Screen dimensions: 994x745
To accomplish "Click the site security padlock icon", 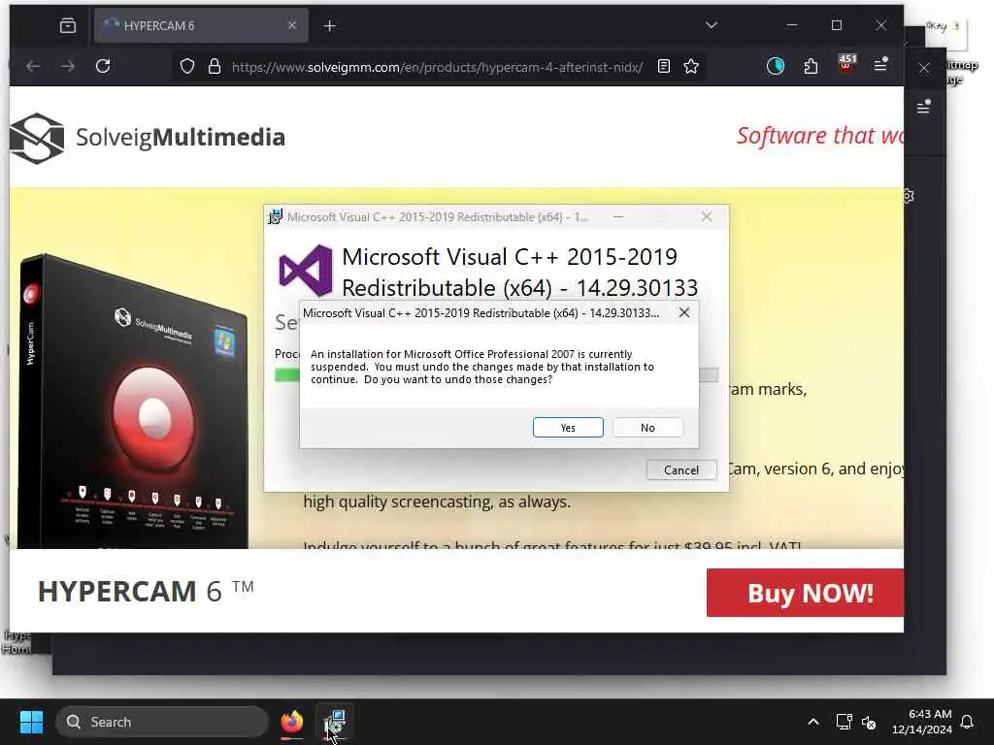I will pyautogui.click(x=215, y=66).
